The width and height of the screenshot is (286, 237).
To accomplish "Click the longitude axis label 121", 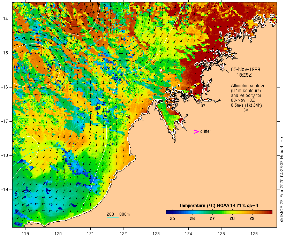I will pos(90,234).
